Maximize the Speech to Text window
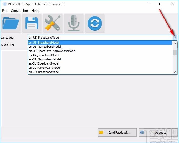This screenshot has height=143, width=179. click(x=161, y=4)
